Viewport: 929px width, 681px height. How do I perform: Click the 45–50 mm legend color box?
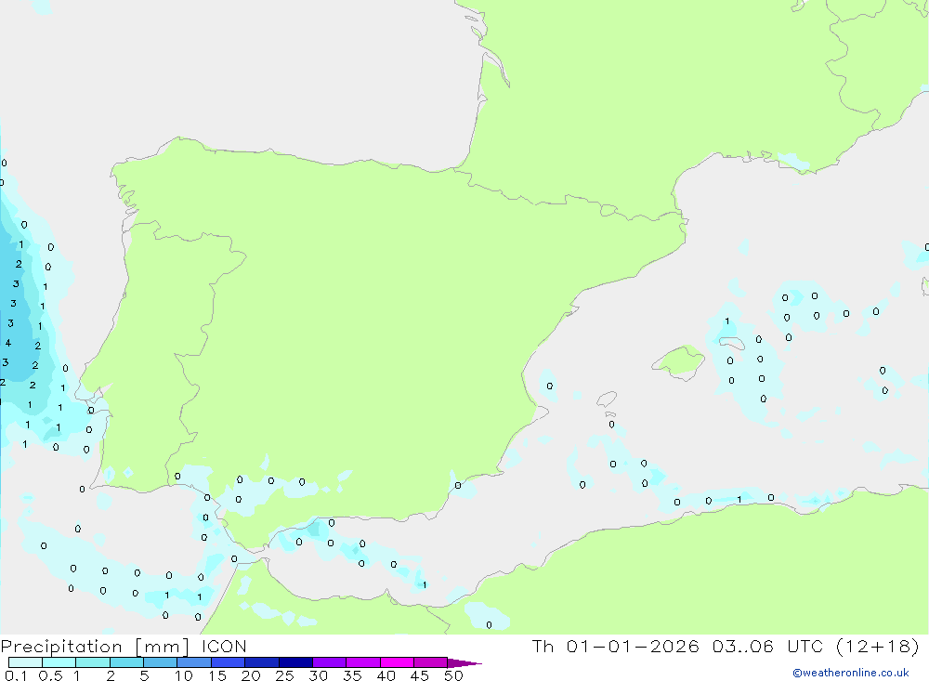[431, 662]
